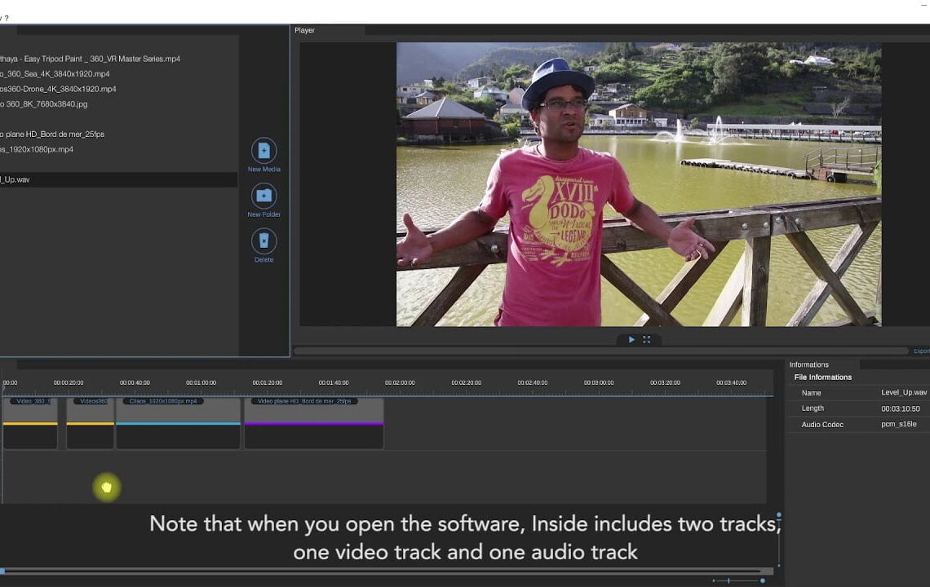Create a folder with New Folder icon
Viewport: 930px width, 587px height.
pyautogui.click(x=263, y=196)
